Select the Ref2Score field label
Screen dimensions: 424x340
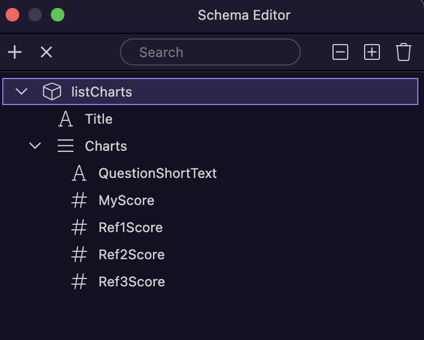click(x=132, y=255)
